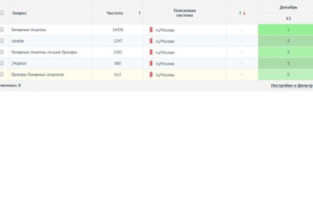
Task: Click frequency value '613'
Action: pos(118,75)
